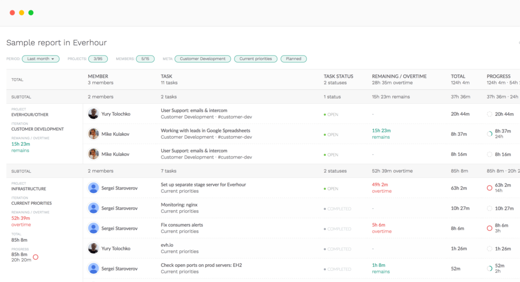This screenshot has height=282, width=520.
Task: Open the Projects 3/95 filter
Action: (97, 59)
